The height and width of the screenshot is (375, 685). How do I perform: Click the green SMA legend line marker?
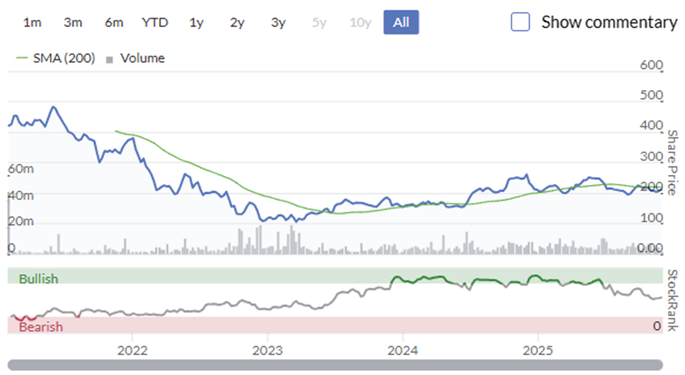click(22, 58)
